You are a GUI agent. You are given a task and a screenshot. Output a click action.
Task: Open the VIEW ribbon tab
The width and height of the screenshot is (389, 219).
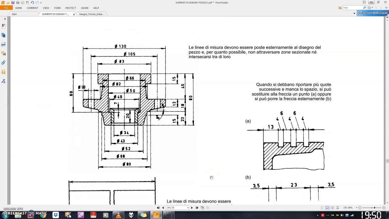tap(46, 8)
